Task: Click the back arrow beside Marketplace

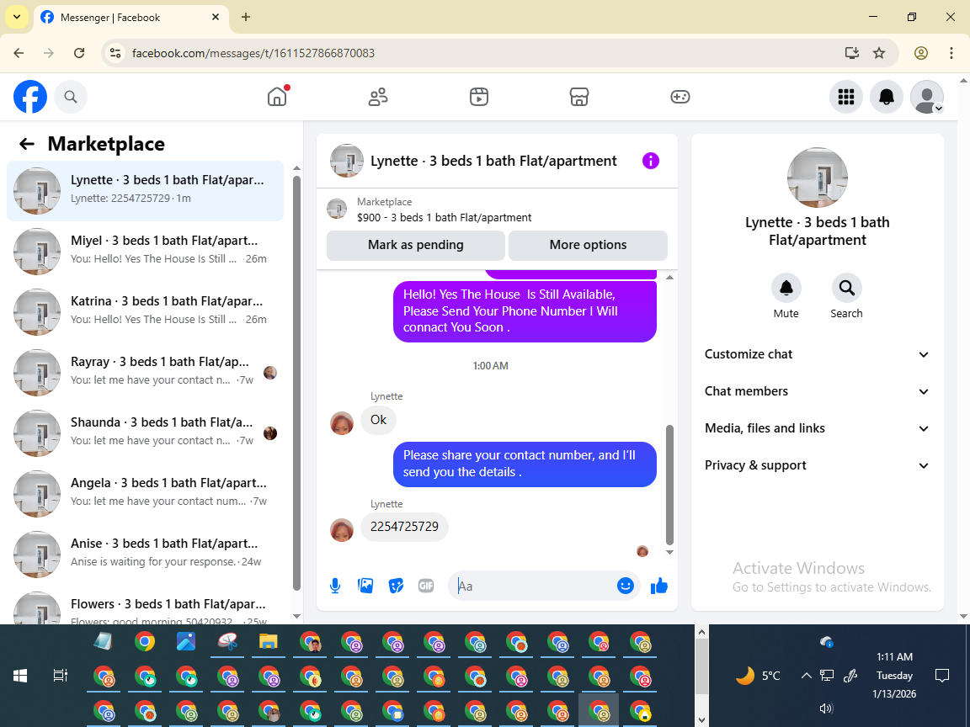Action: pos(27,144)
